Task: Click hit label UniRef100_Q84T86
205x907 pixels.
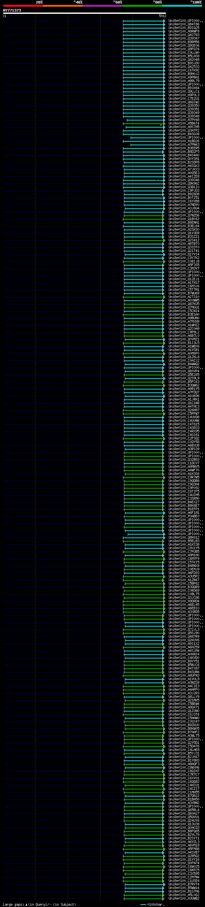Action: coord(184,24)
